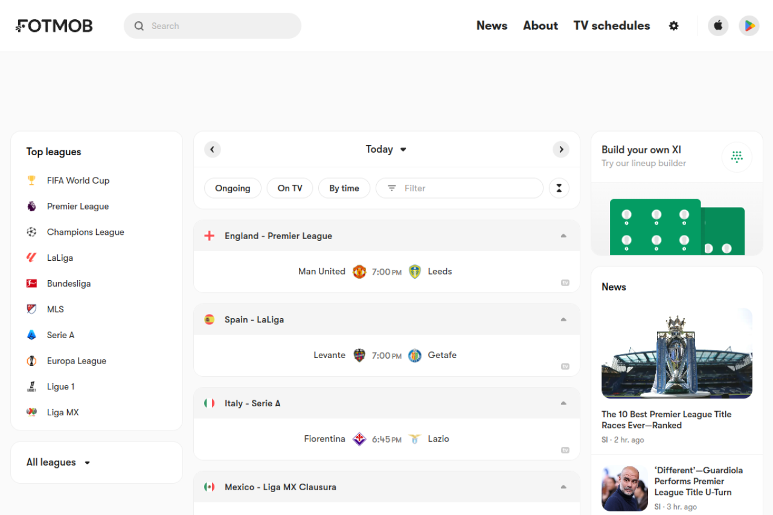Click the Google Play store icon
The width and height of the screenshot is (773, 515).
(x=749, y=26)
